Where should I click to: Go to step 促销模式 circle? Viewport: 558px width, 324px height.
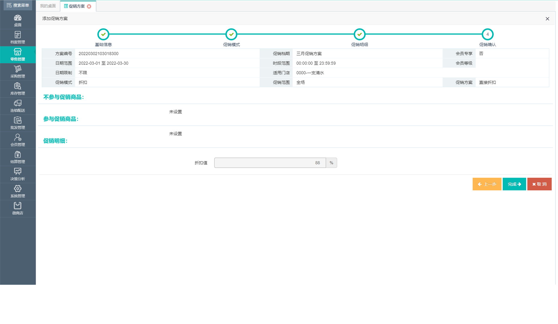[231, 34]
